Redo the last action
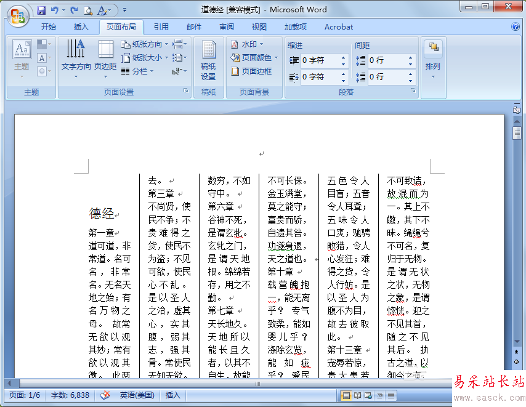Image resolution: width=526 pixels, height=407 pixels. pos(74,10)
